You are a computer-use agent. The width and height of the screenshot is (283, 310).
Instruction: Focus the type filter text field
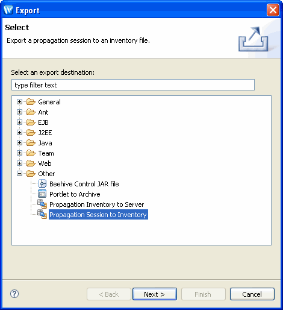133,85
